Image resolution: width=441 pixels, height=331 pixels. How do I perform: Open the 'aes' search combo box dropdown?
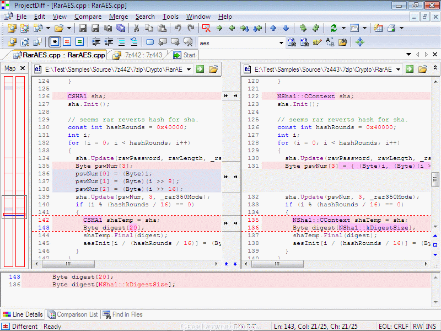[x=281, y=43]
